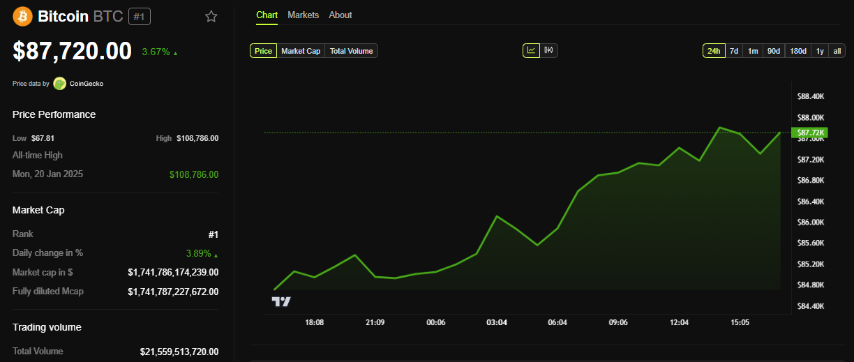Image resolution: width=854 pixels, height=362 pixels.
Task: Click the Trading volume heading
Action: (47, 327)
